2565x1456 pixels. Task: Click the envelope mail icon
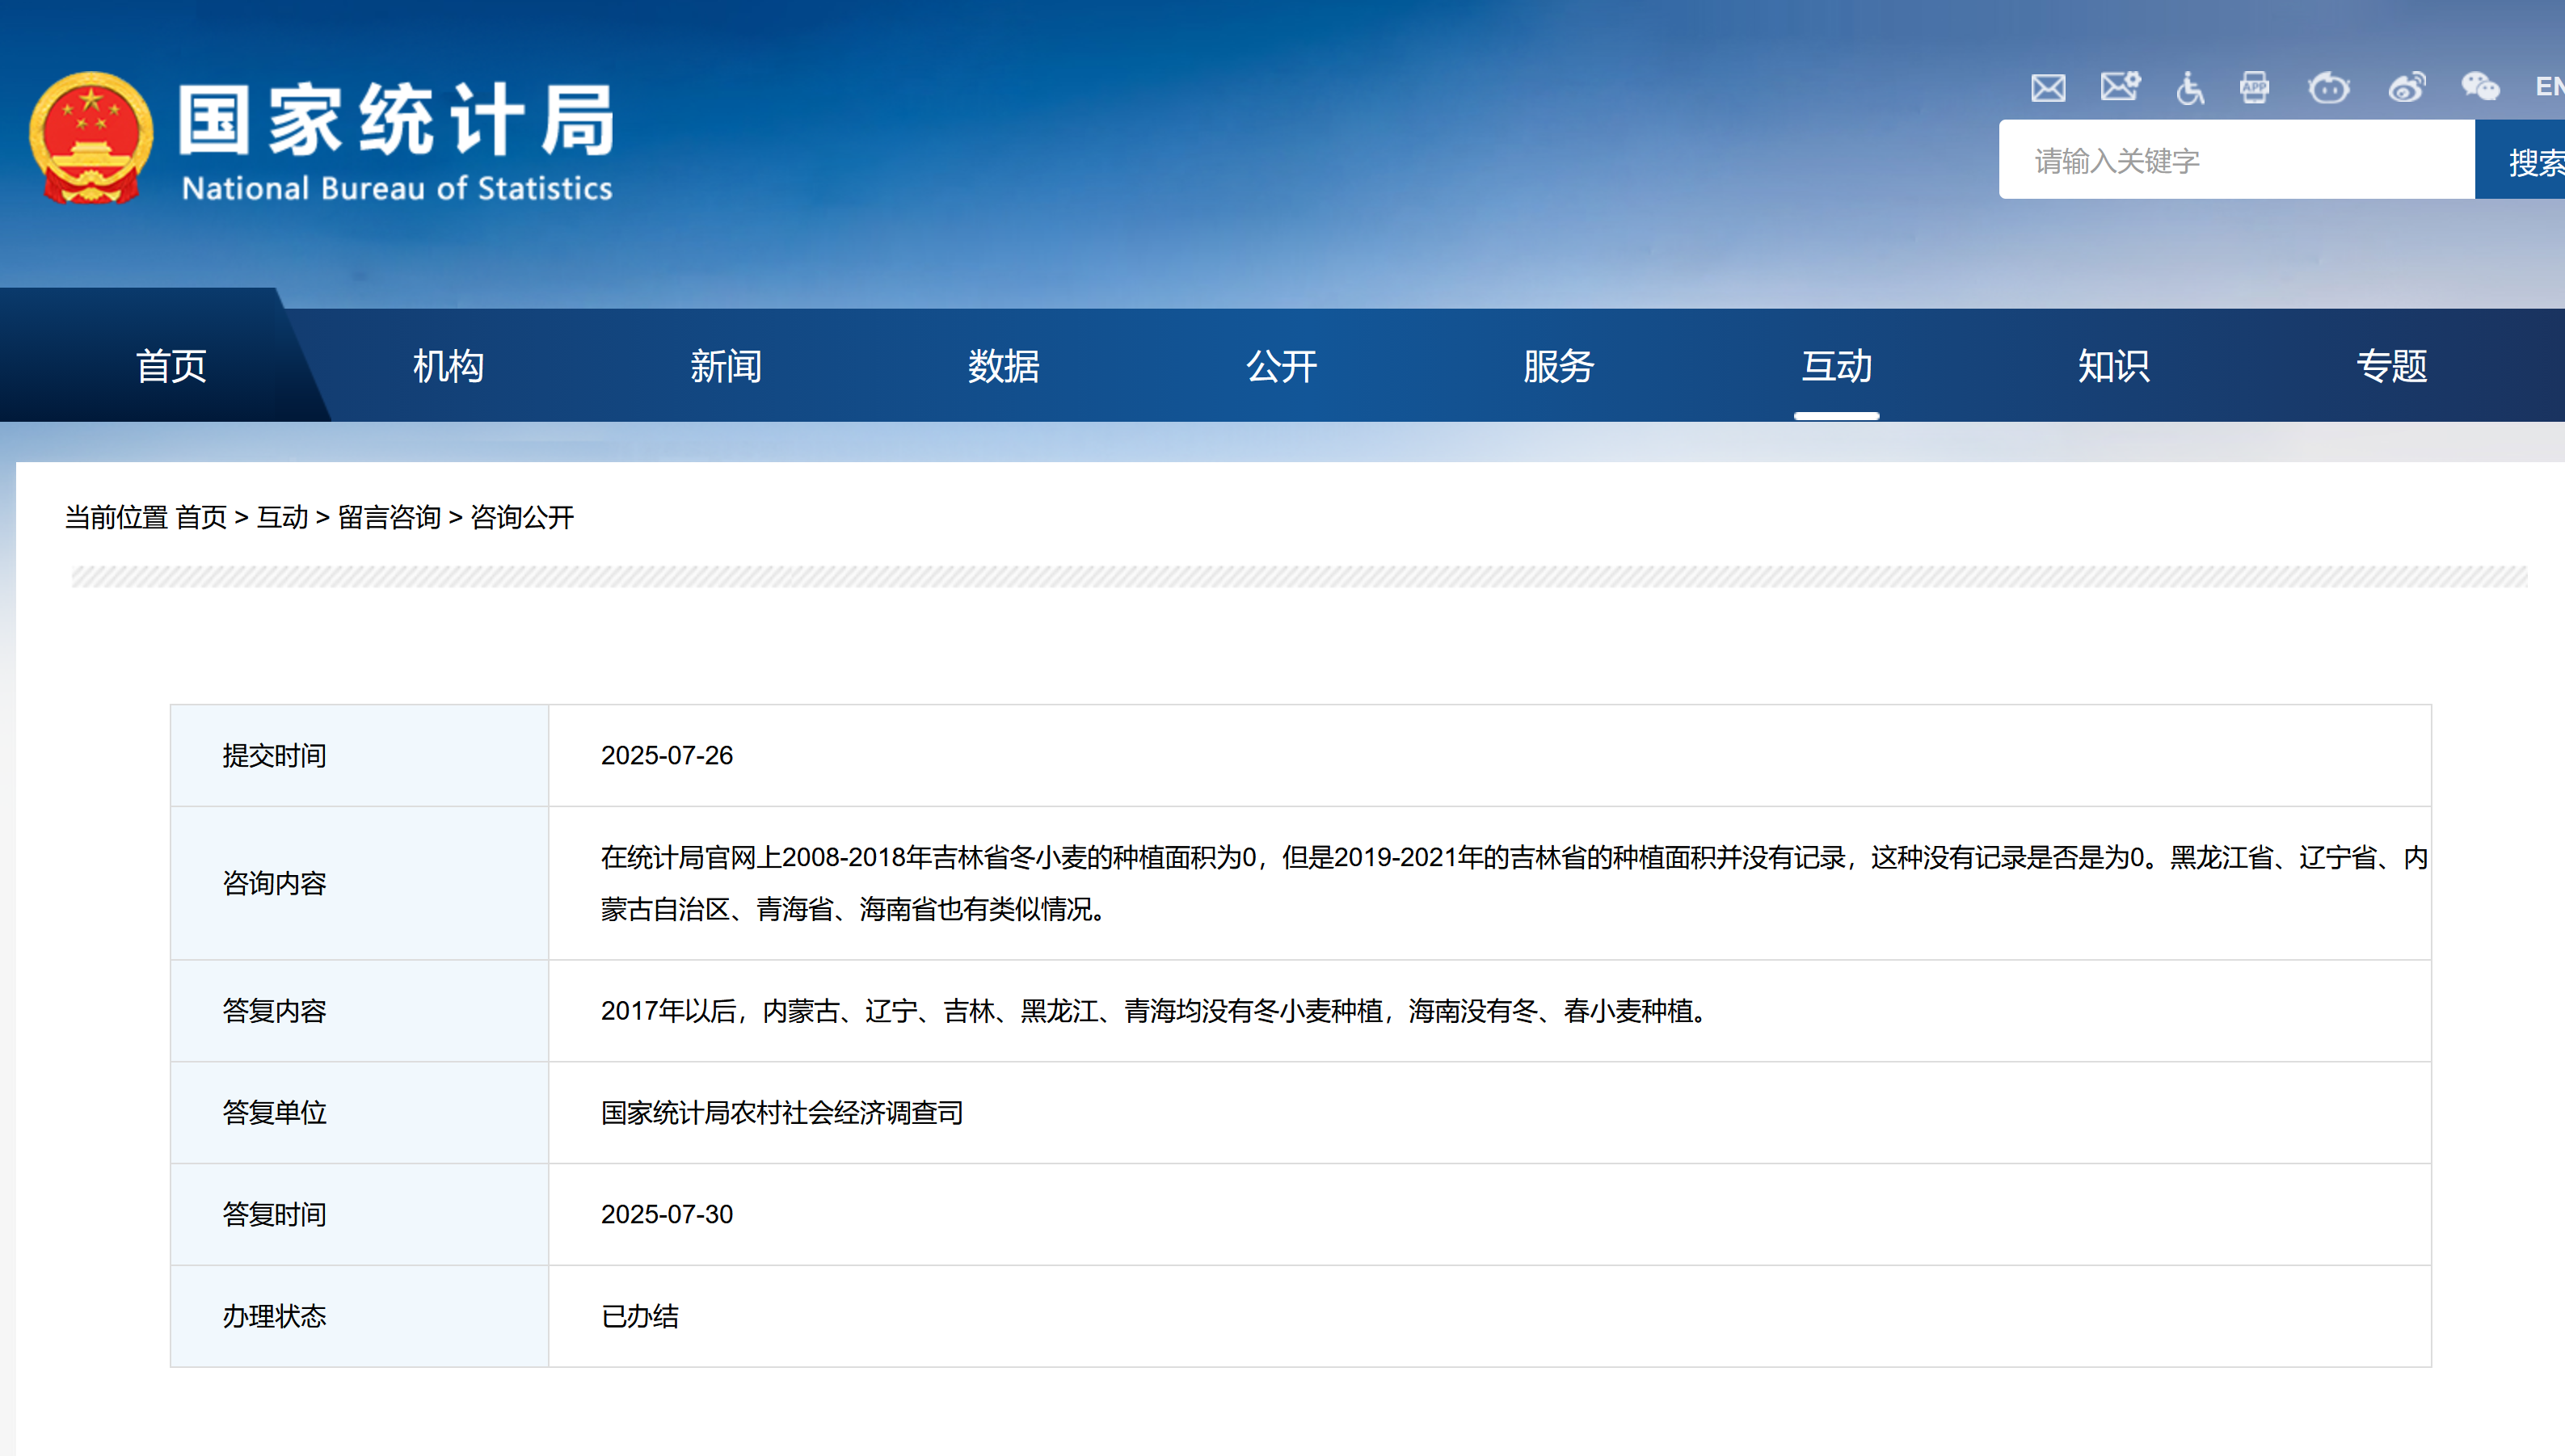click(2047, 88)
